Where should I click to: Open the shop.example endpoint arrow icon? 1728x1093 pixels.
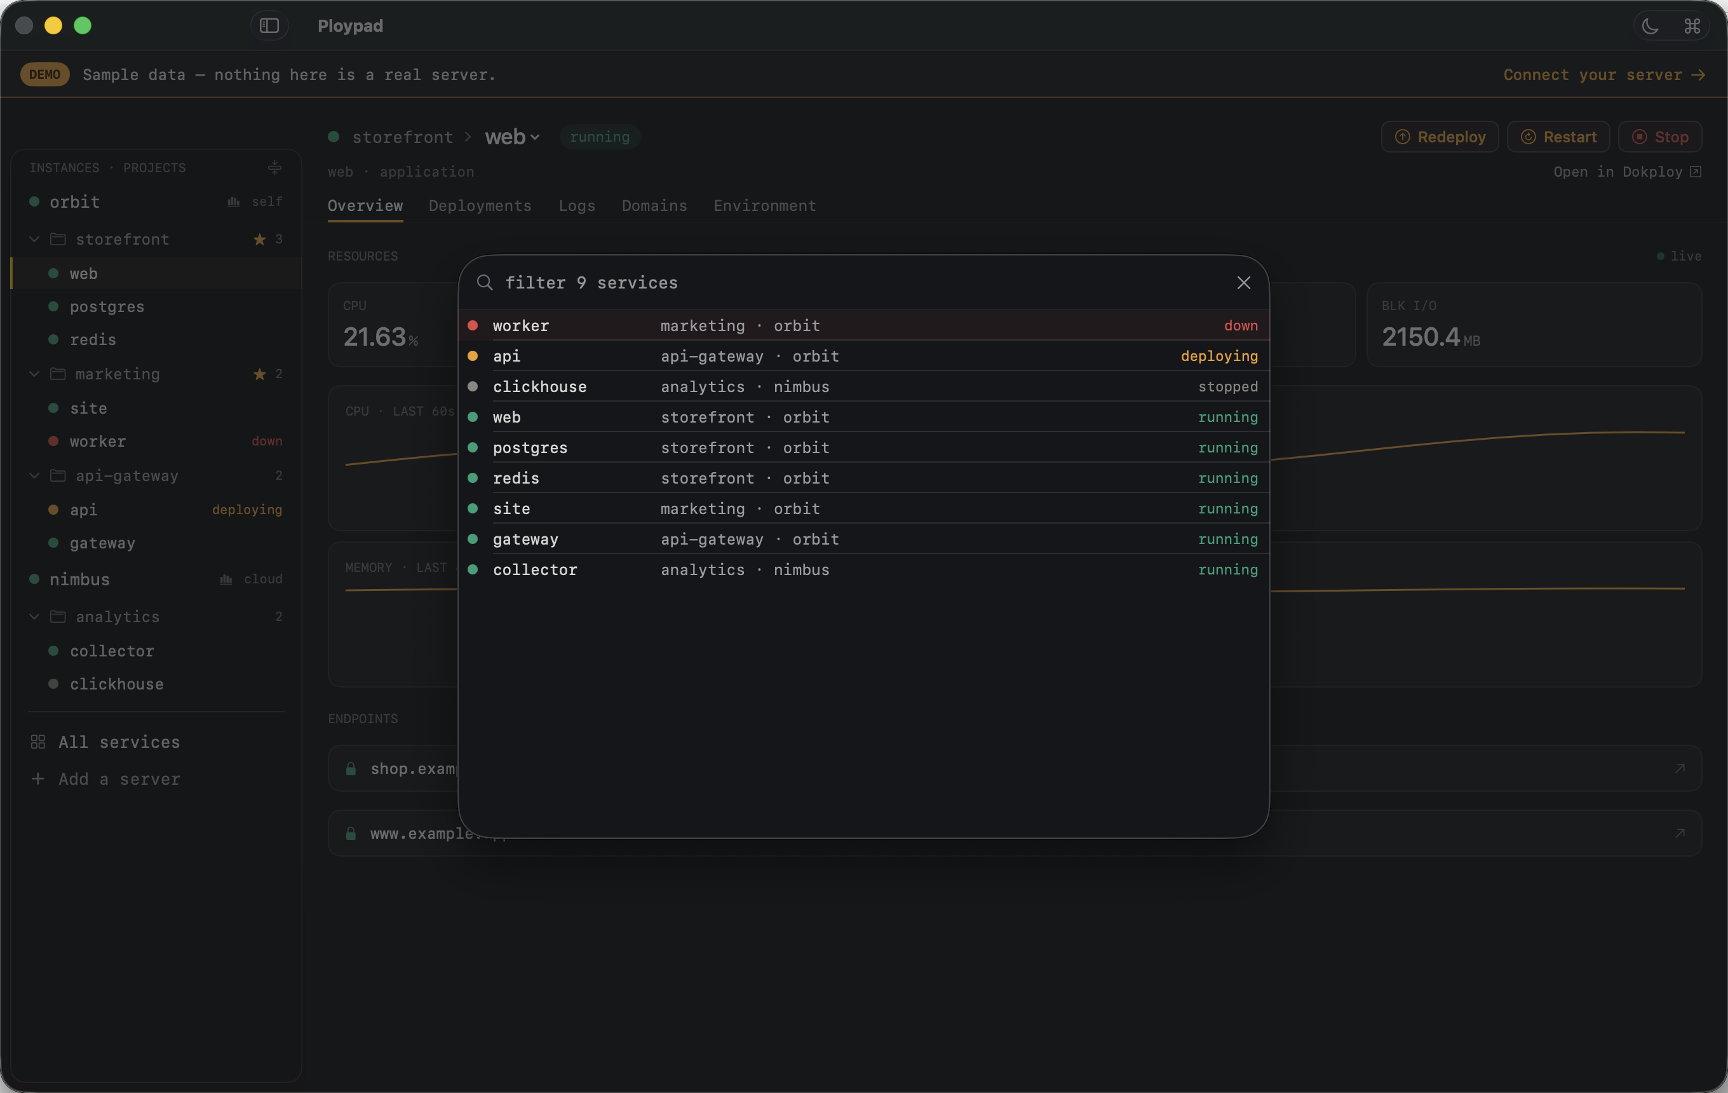1679,769
